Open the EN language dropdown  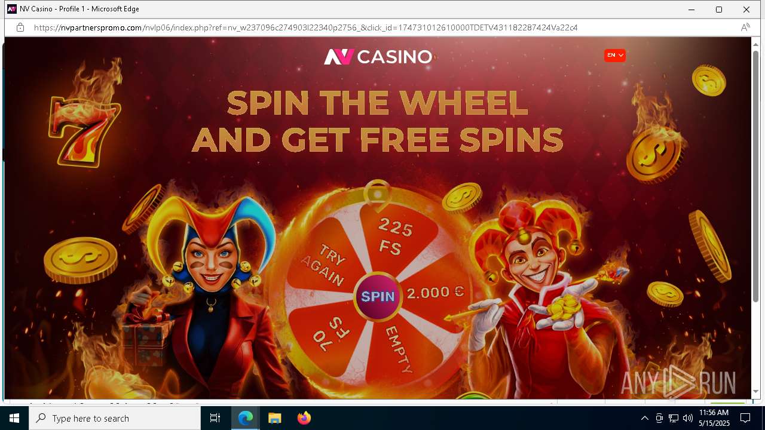coord(615,55)
